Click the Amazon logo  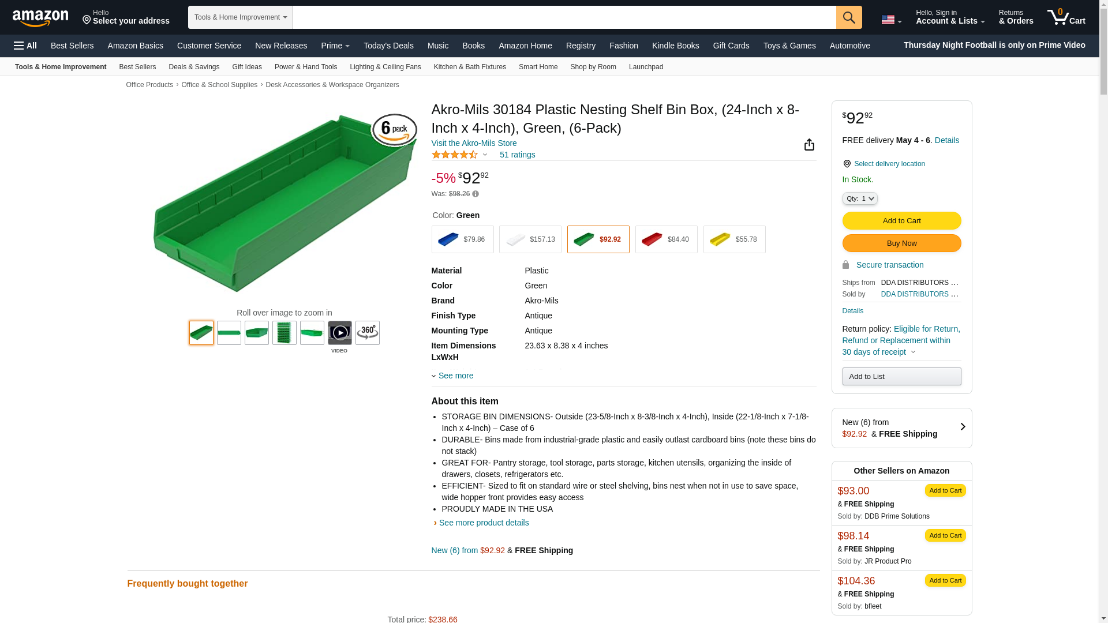click(40, 18)
